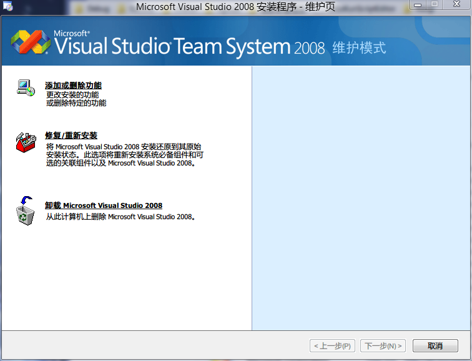Click the add or remove features computer icon
Image resolution: width=472 pixels, height=361 pixels.
(x=26, y=87)
